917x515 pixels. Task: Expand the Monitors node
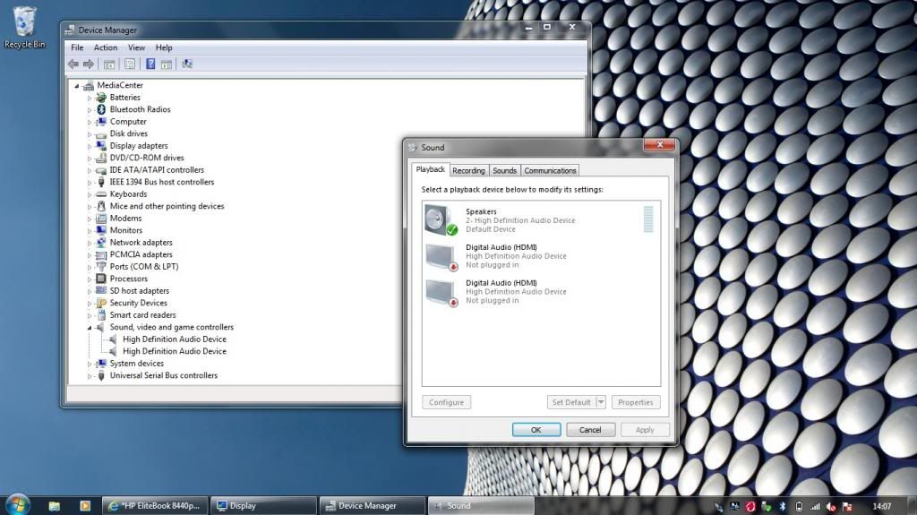(90, 230)
